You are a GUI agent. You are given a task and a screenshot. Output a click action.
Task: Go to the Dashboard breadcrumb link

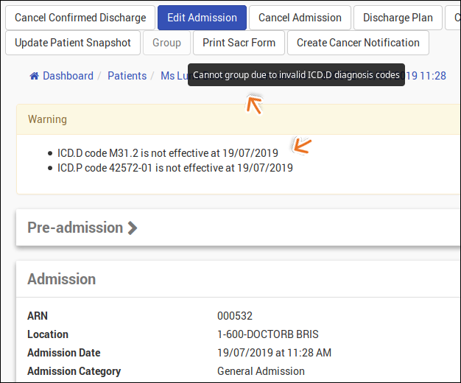pyautogui.click(x=68, y=76)
